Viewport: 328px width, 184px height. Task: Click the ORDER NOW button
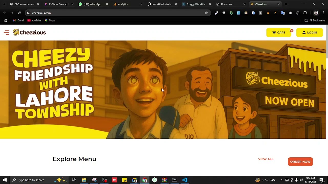click(x=300, y=162)
